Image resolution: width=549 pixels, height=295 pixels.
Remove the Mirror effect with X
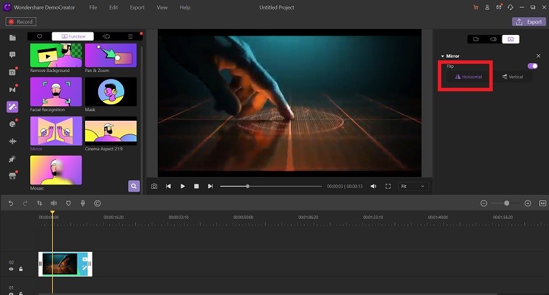pyautogui.click(x=539, y=56)
